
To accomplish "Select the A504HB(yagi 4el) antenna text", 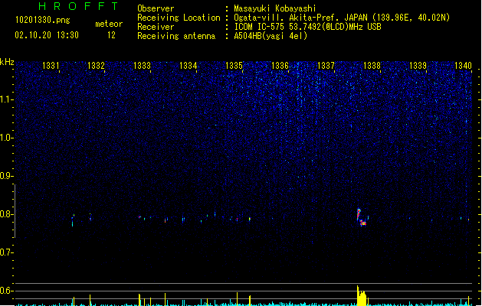I will pyautogui.click(x=271, y=36).
